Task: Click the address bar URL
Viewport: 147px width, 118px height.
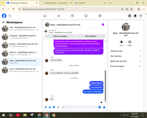Action: [x=43, y=9]
